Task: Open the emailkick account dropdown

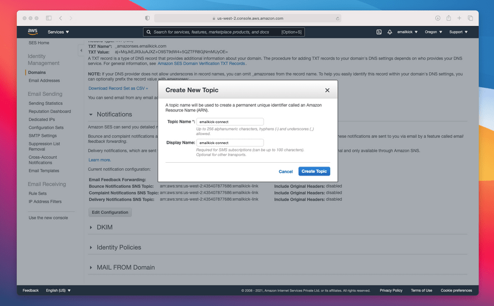Action: (407, 32)
